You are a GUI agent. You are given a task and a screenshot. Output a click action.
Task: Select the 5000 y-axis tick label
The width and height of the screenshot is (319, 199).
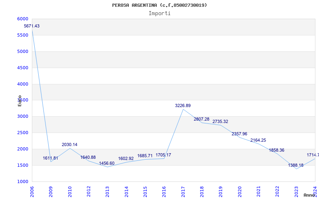click(x=23, y=51)
